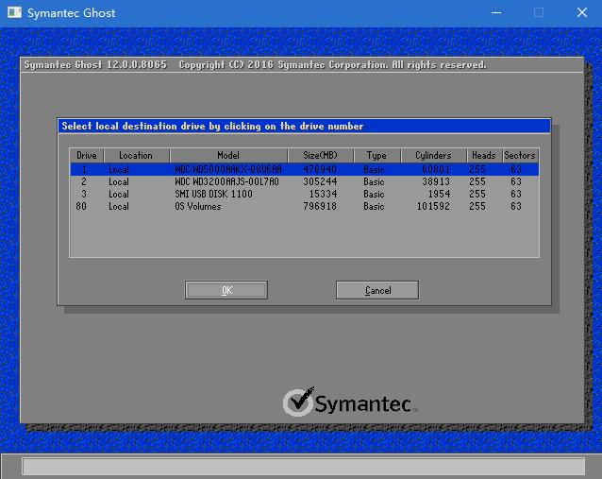Close the Symantec Ghost window

coord(582,12)
